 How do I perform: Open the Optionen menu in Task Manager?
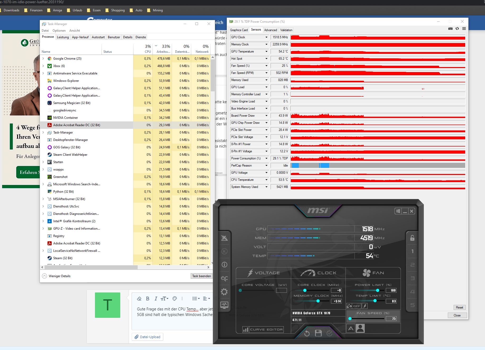pos(59,31)
